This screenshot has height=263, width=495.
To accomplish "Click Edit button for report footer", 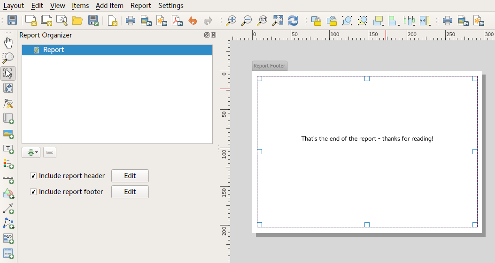I will pyautogui.click(x=130, y=192).
